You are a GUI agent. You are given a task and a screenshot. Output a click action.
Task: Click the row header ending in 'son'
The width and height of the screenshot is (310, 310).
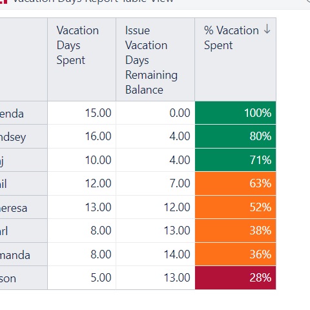click(24, 278)
